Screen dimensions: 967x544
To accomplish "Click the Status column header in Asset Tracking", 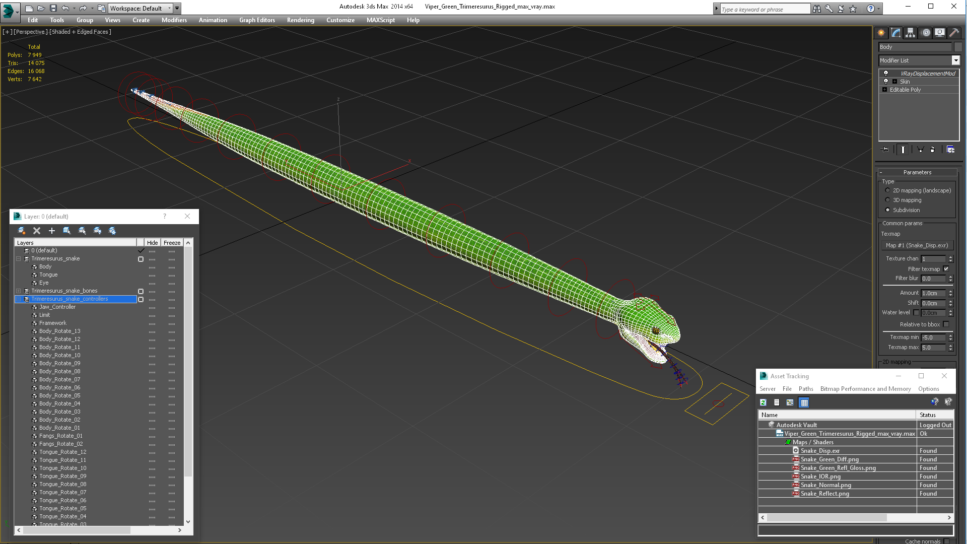I will [935, 415].
